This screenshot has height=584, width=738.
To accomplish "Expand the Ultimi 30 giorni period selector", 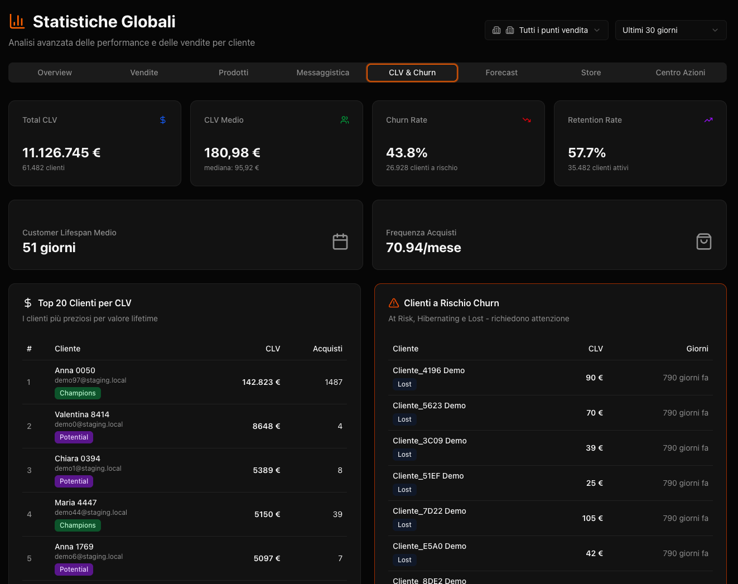I will coord(671,30).
